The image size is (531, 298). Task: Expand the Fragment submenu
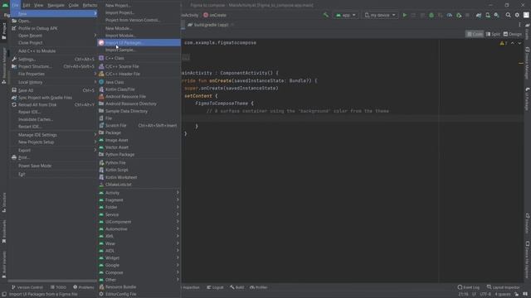click(x=139, y=200)
